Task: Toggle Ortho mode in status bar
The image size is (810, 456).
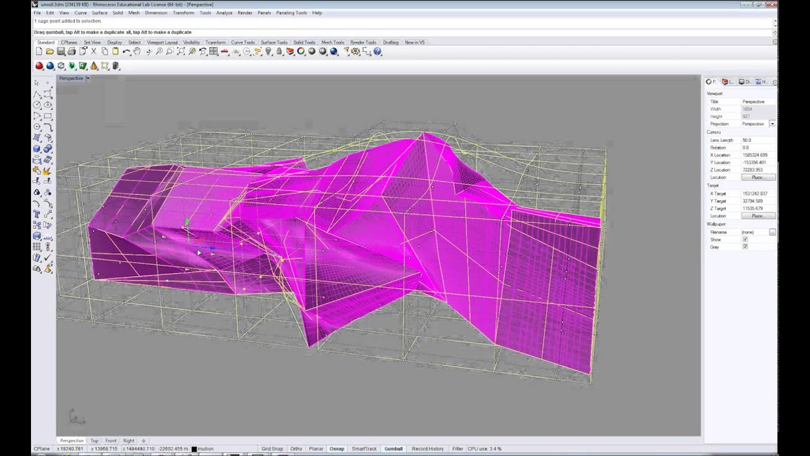Action: point(296,449)
